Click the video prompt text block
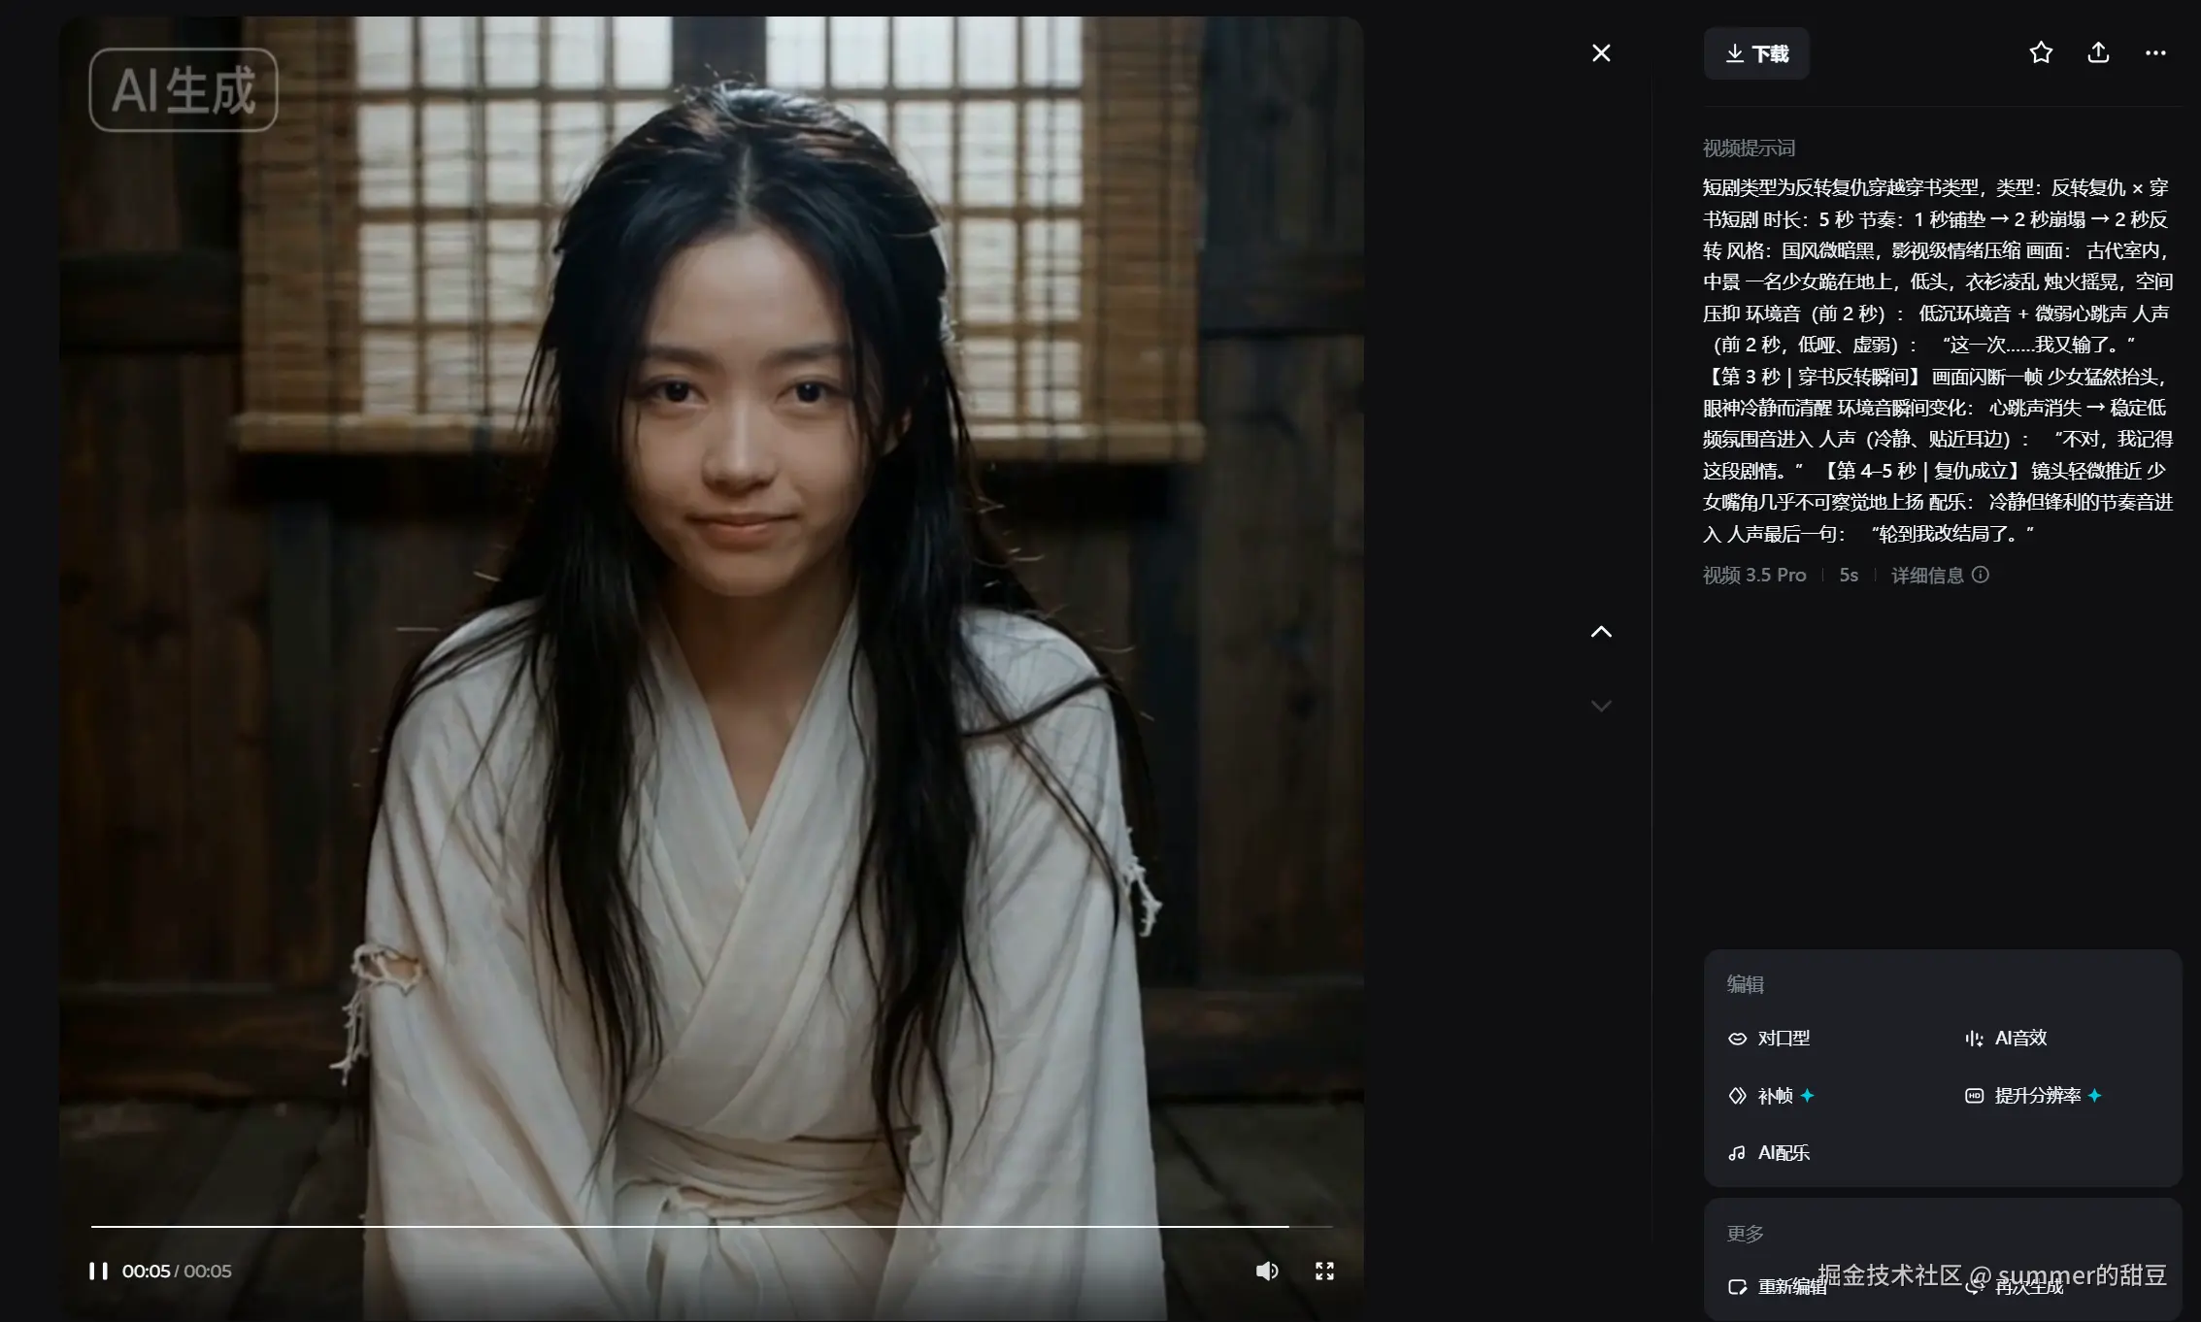The image size is (2201, 1322). pyautogui.click(x=1937, y=359)
